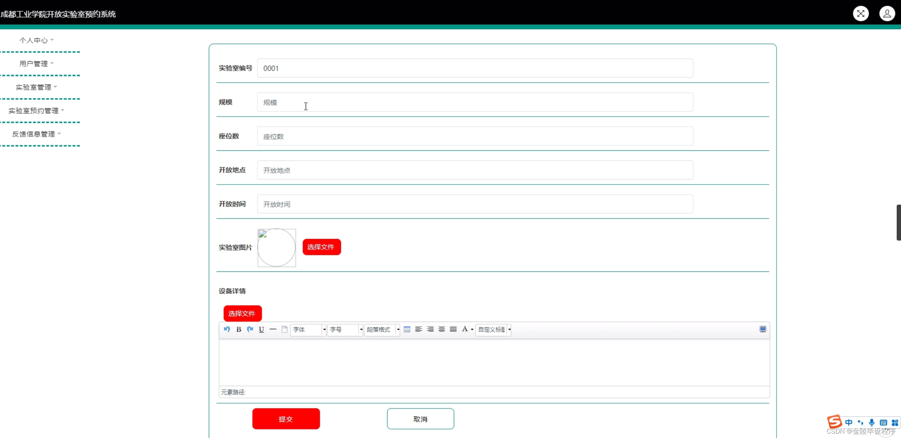Screen dimensions: 901x438
Task: Click the 取消 cancel button
Action: (420, 419)
